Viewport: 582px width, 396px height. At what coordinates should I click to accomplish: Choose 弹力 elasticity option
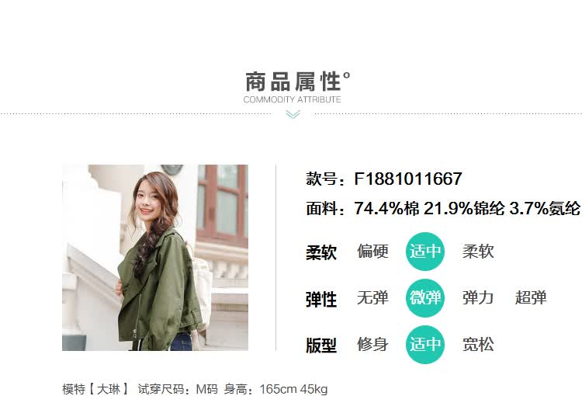tap(478, 298)
